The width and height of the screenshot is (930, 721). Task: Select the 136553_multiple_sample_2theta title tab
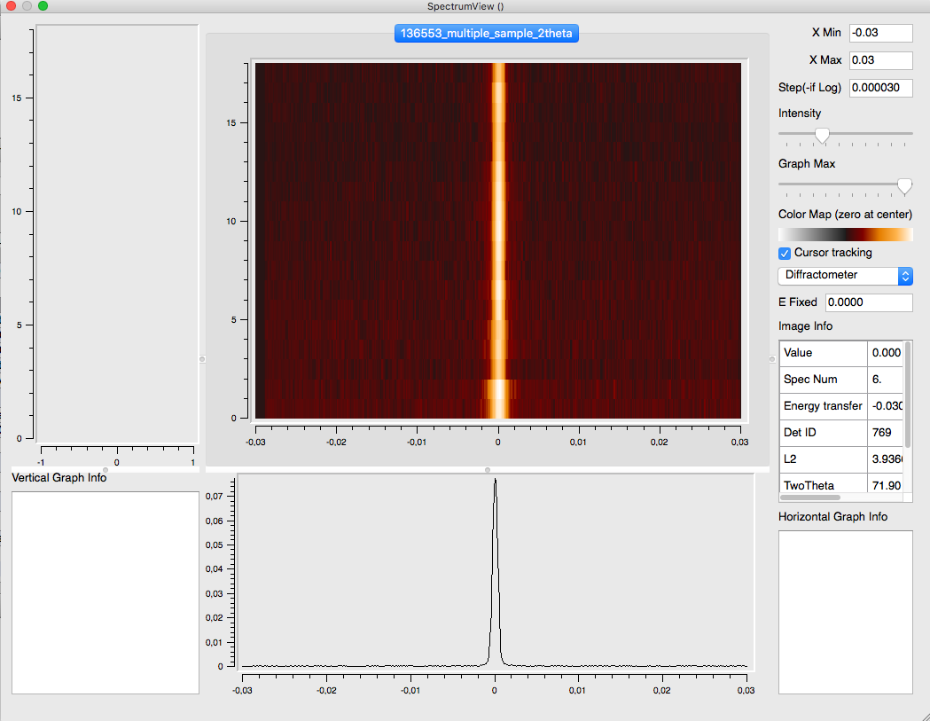486,33
